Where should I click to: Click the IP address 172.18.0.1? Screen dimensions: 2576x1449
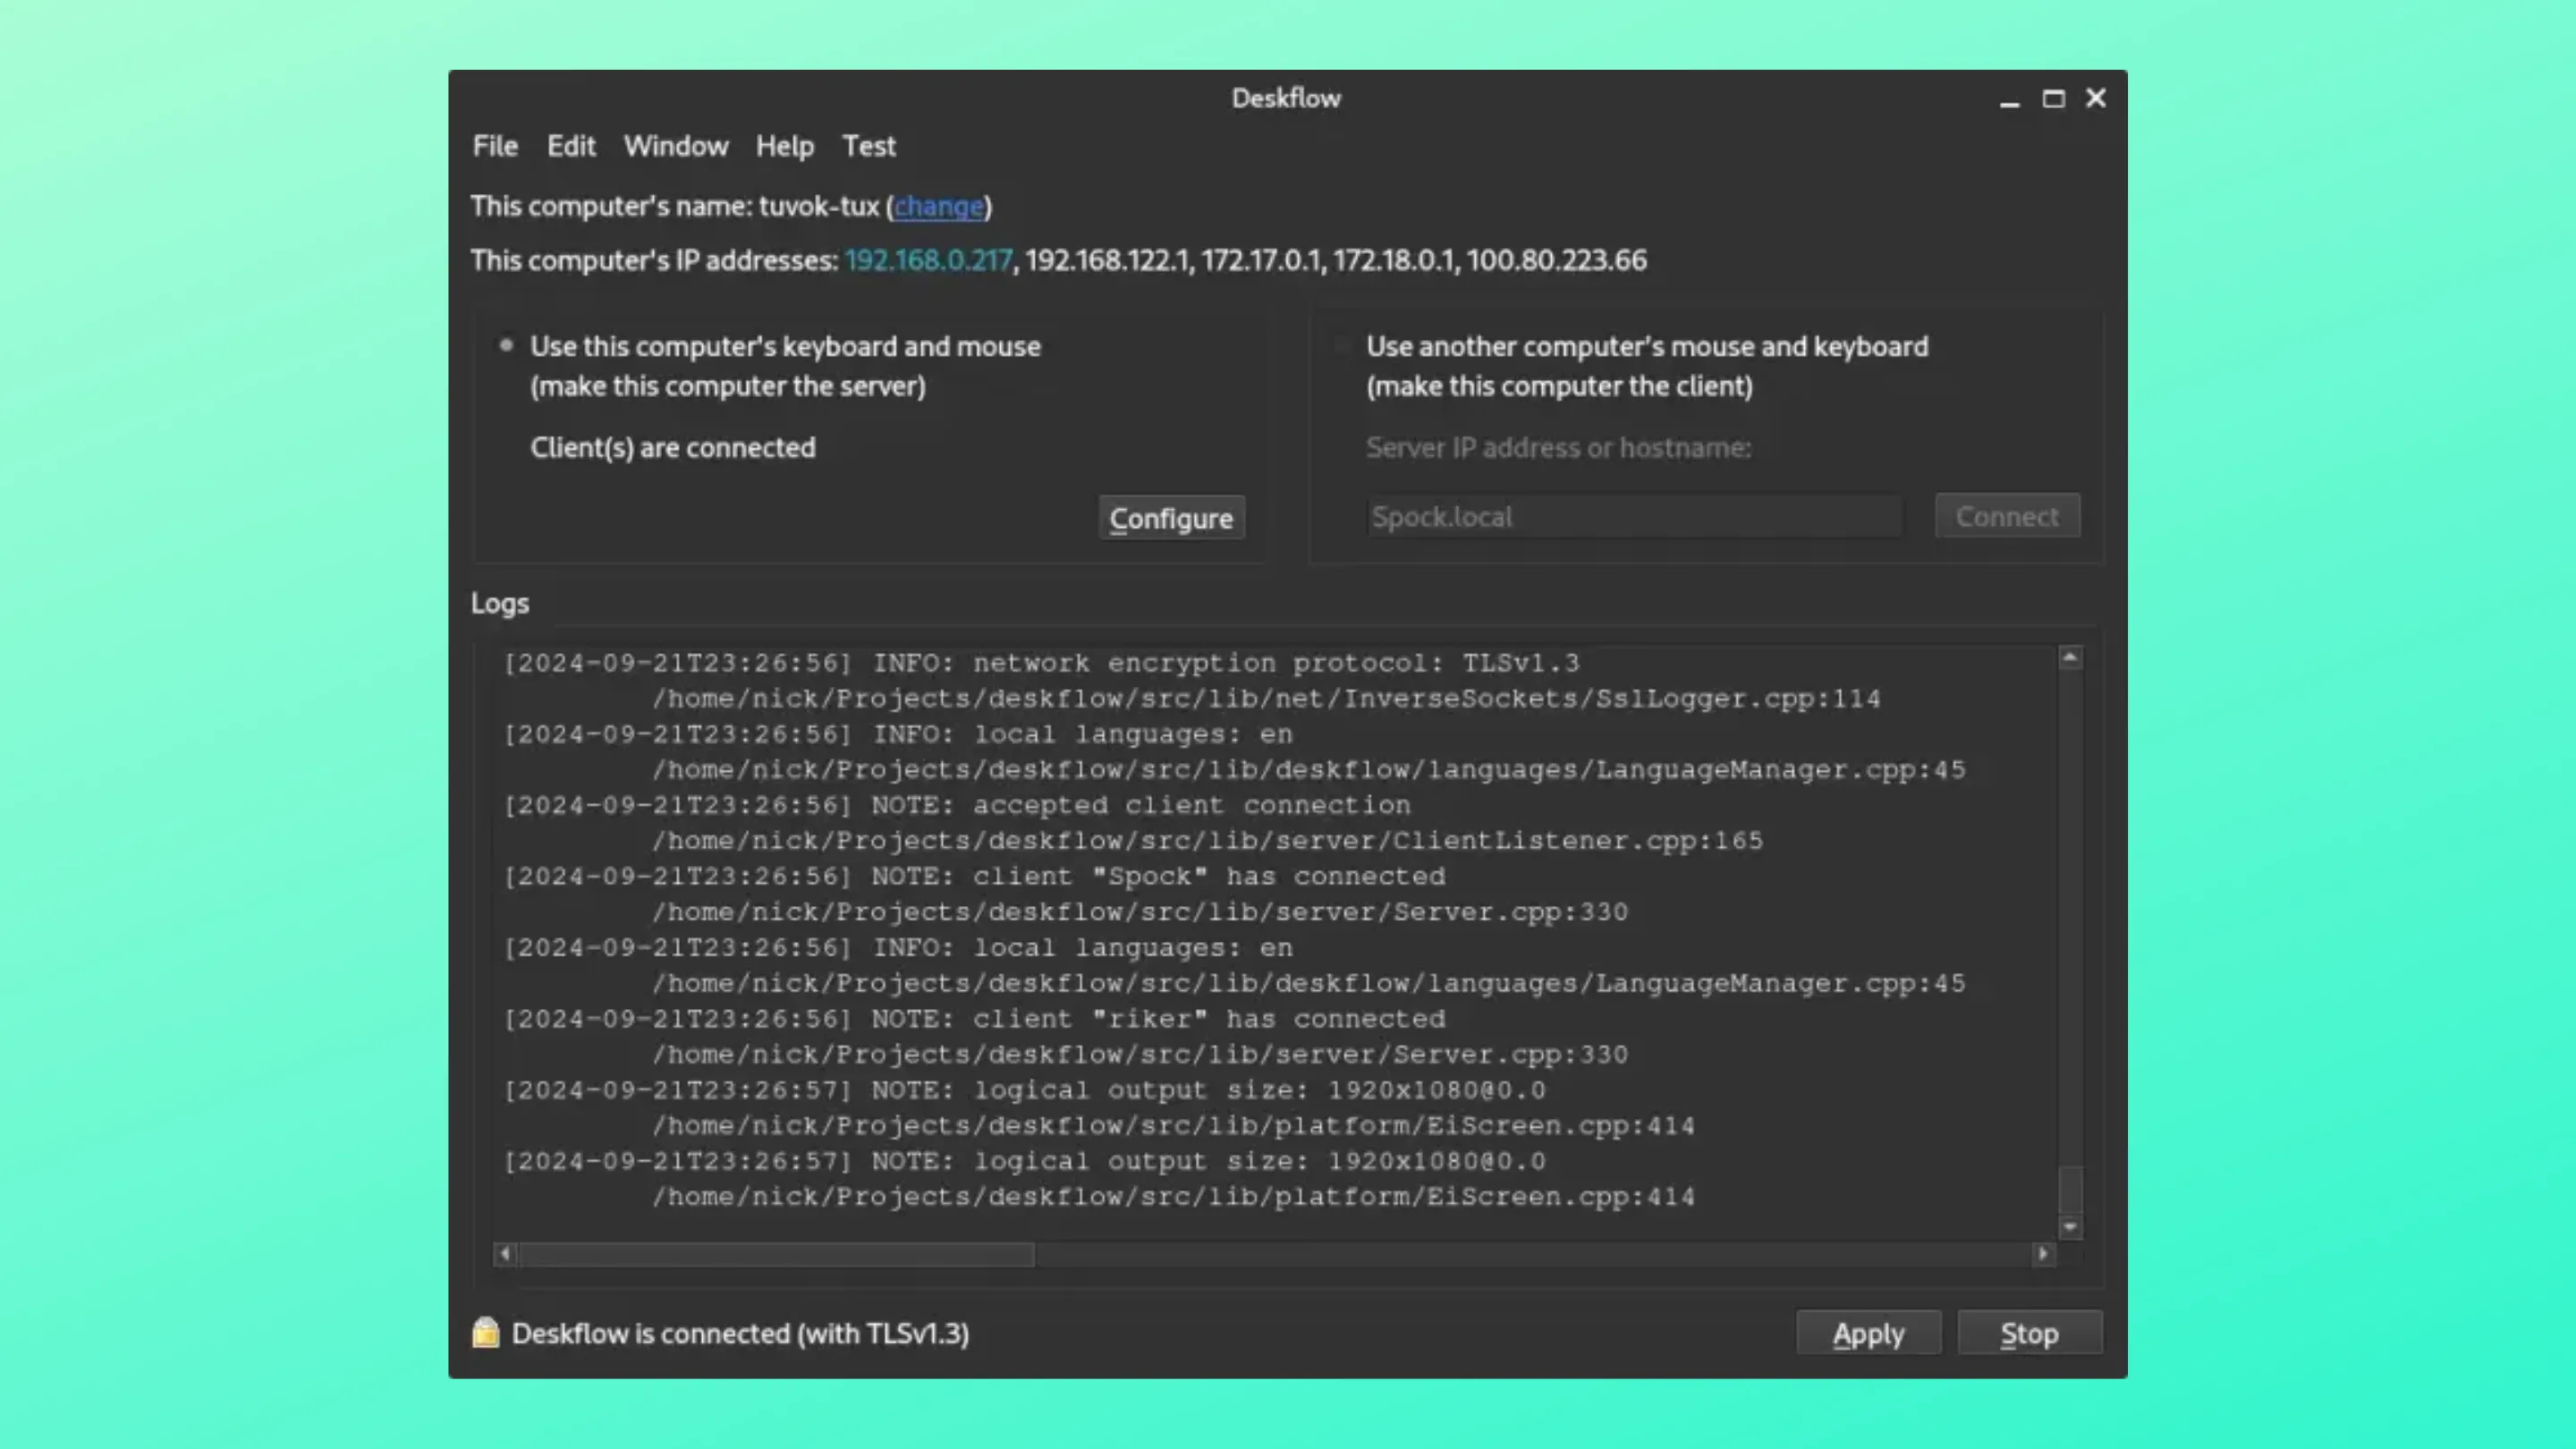[1393, 260]
